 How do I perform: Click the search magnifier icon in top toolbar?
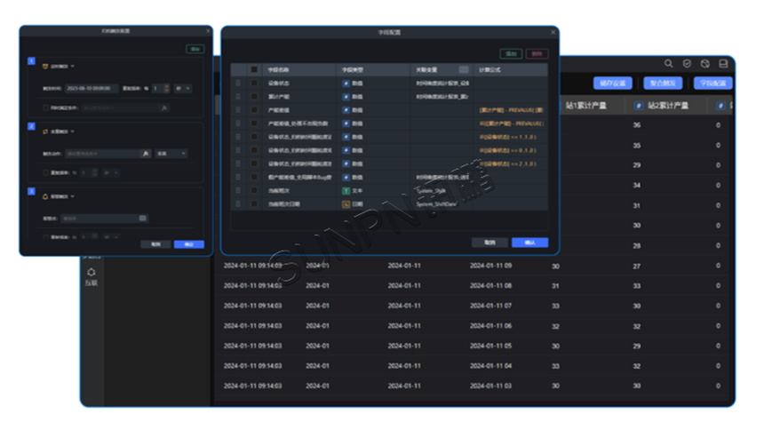pos(669,64)
